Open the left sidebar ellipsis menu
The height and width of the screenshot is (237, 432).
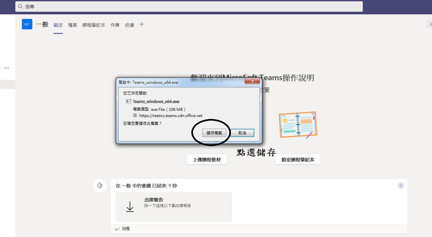coord(7,68)
